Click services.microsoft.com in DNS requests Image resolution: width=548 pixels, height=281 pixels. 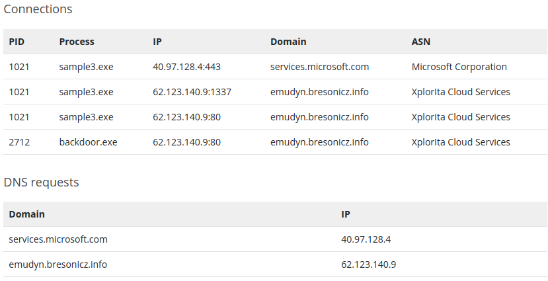coord(58,239)
